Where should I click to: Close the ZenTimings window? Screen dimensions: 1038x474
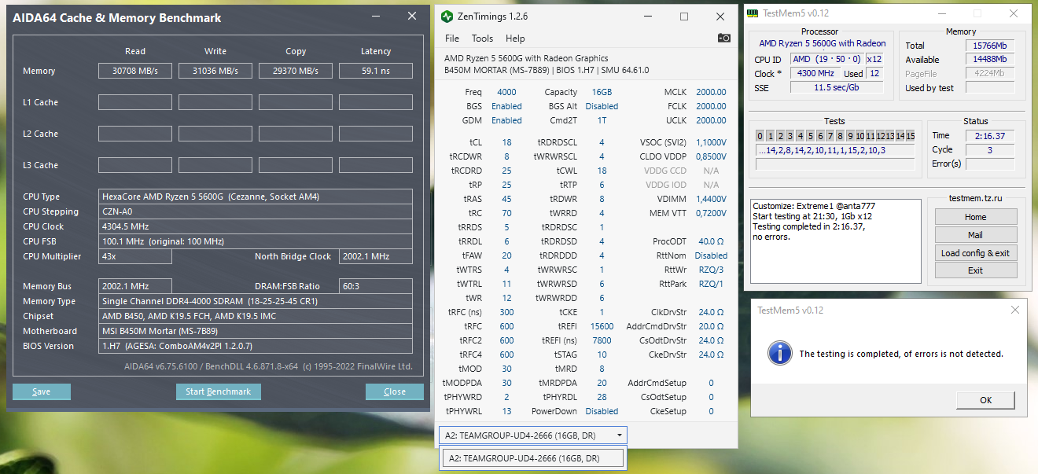[x=720, y=16]
